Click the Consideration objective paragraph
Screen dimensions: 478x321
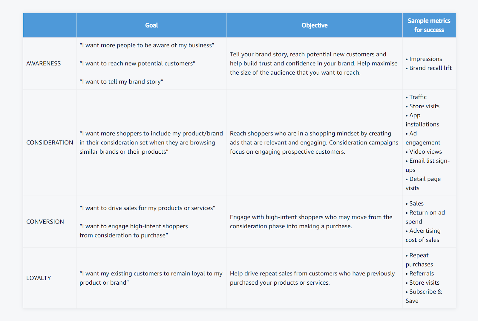coord(314,143)
